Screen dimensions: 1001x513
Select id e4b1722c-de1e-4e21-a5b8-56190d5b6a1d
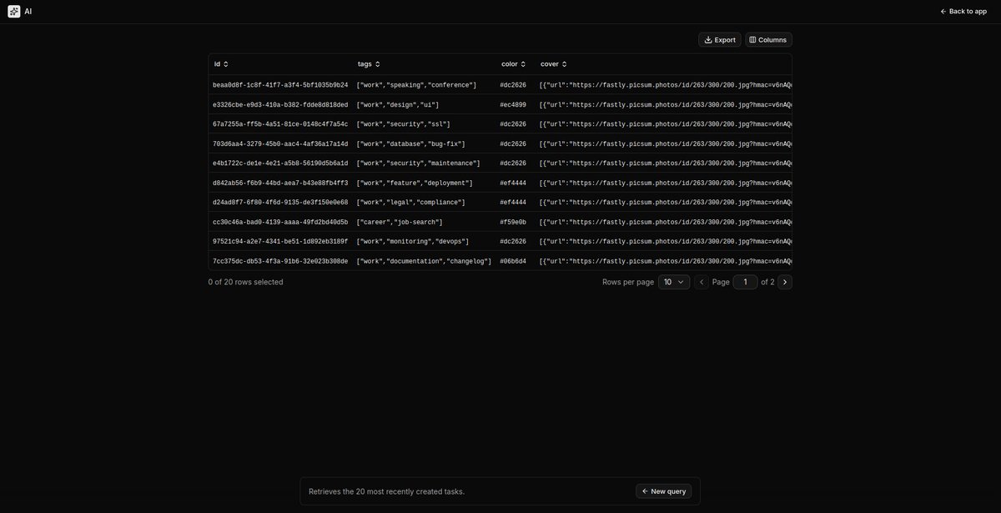pos(280,163)
